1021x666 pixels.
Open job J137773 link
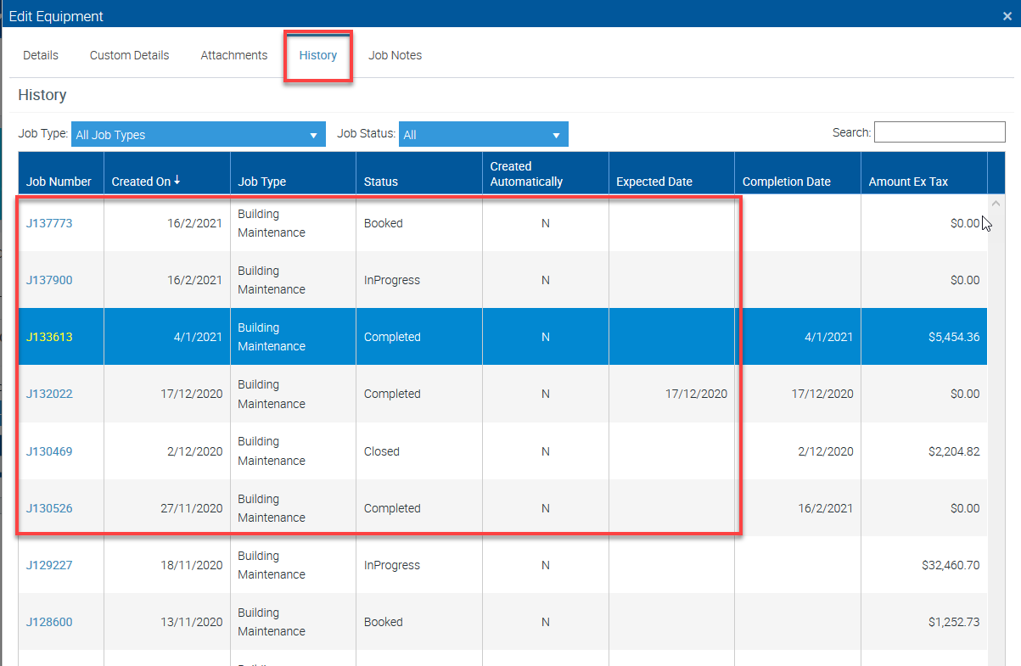tap(49, 223)
